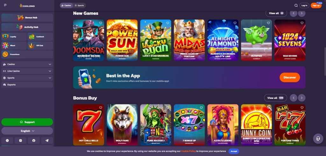The width and height of the screenshot is (326, 156).
Task: Click the orange Discover button
Action: coord(290,78)
